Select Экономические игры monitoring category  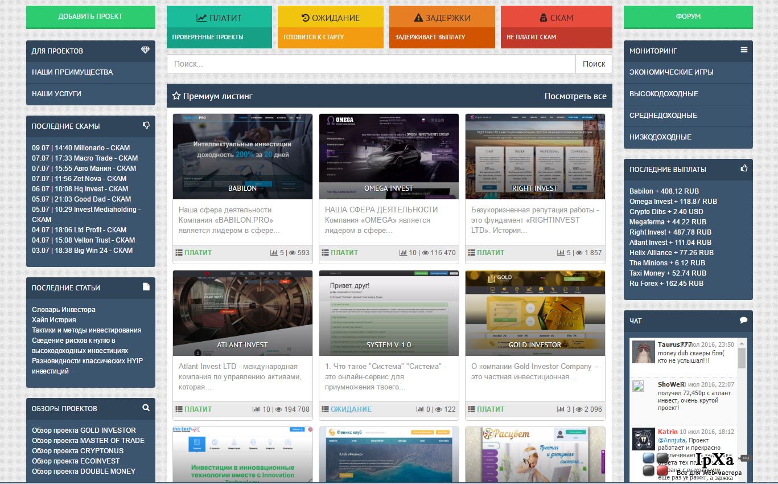click(x=688, y=72)
